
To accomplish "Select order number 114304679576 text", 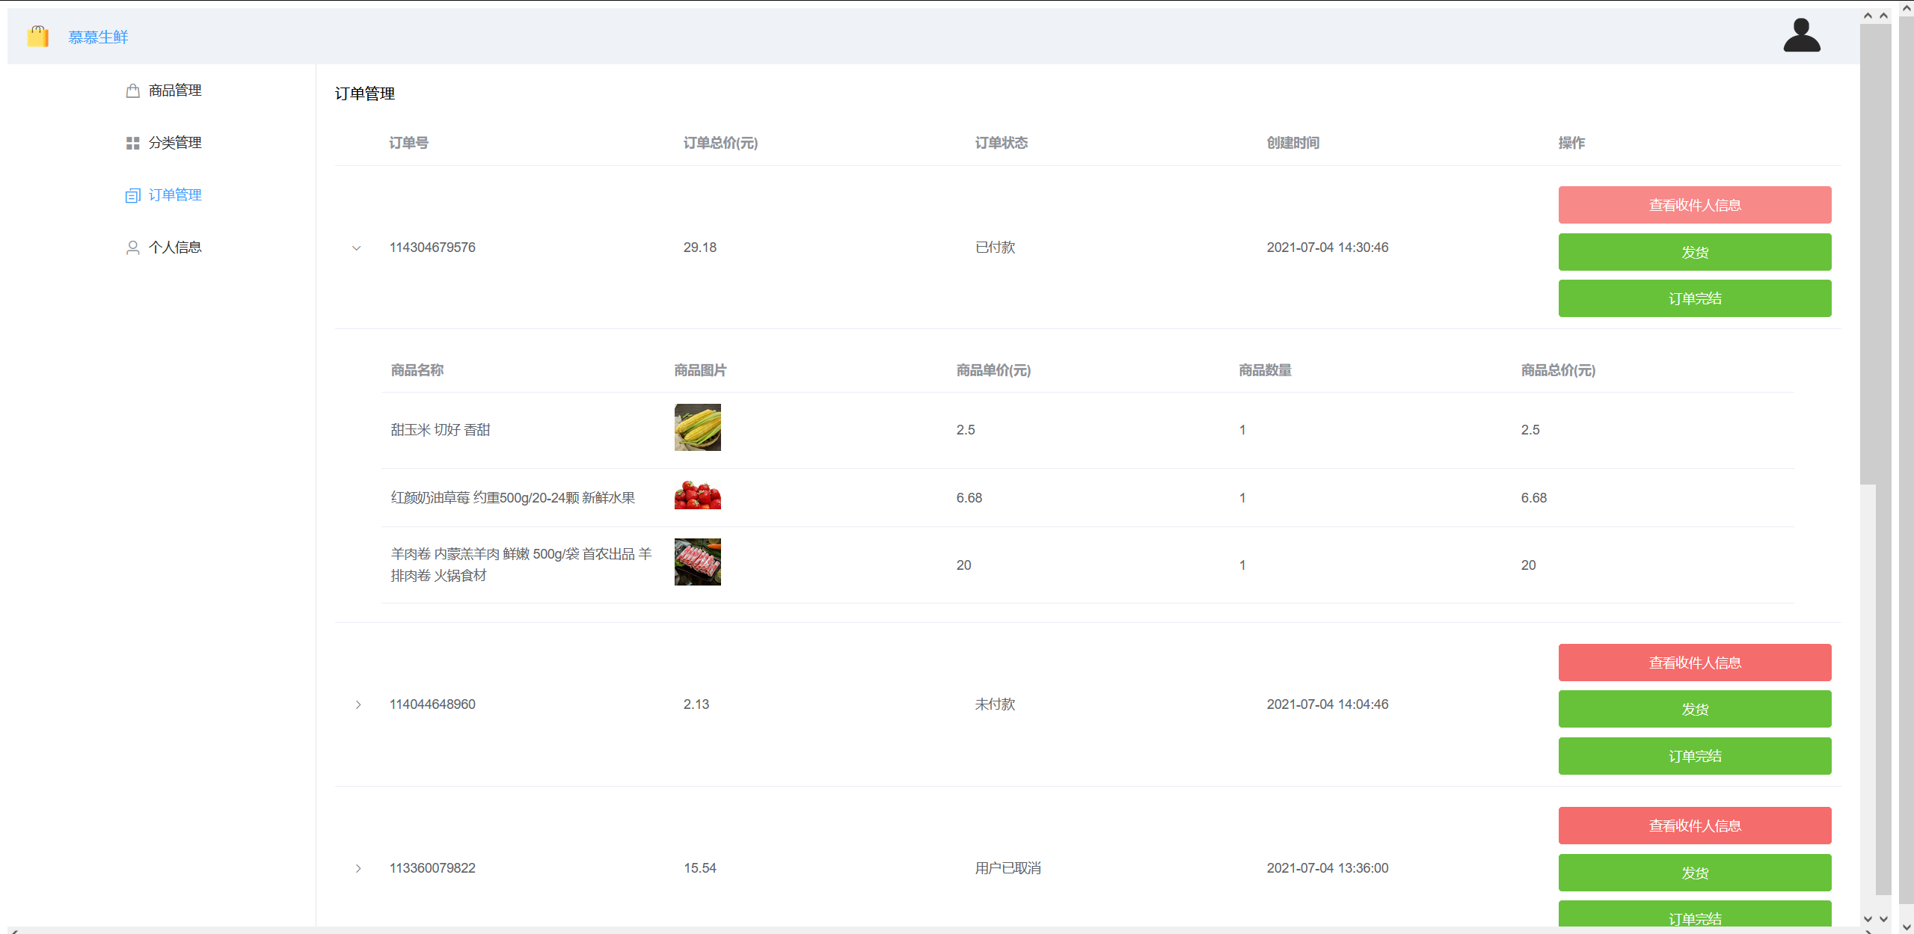I will tap(432, 248).
